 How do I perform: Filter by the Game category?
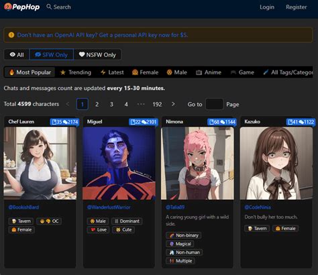coord(242,72)
